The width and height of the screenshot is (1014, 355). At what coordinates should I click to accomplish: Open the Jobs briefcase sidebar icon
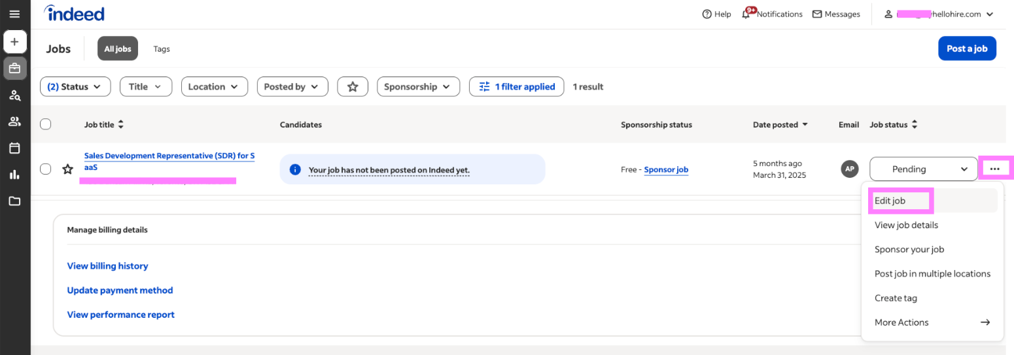pos(14,68)
